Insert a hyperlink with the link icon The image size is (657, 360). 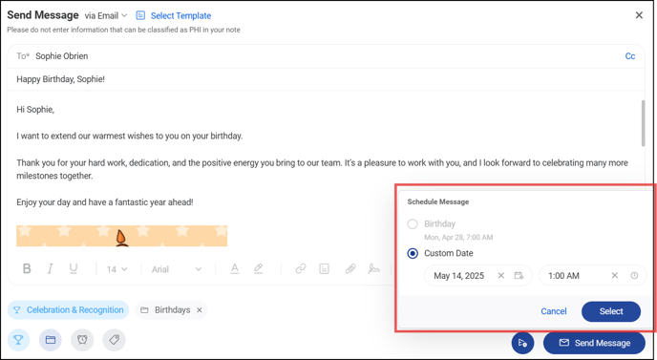coord(301,268)
